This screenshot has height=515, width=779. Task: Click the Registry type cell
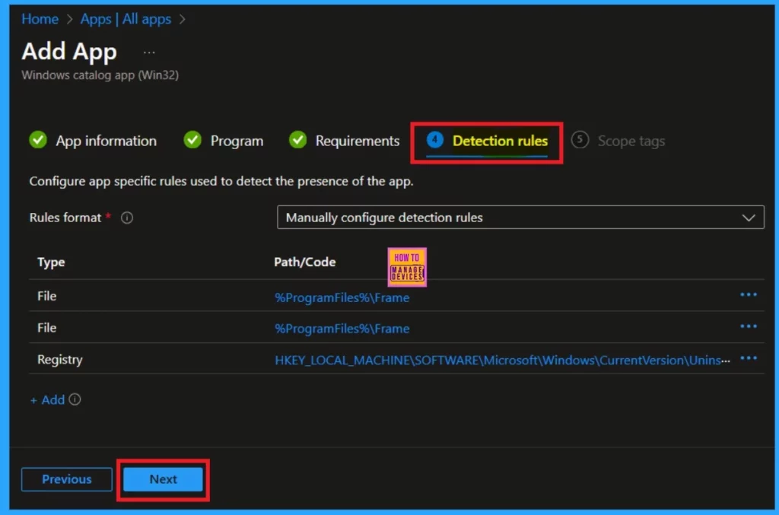click(x=60, y=359)
